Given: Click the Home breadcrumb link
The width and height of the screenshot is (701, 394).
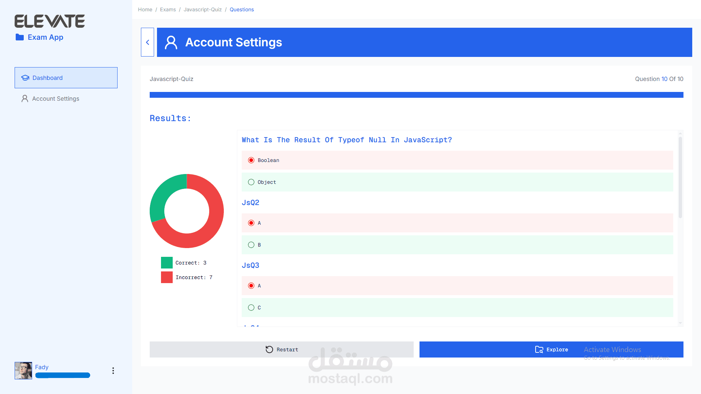Looking at the screenshot, I should tap(145, 9).
